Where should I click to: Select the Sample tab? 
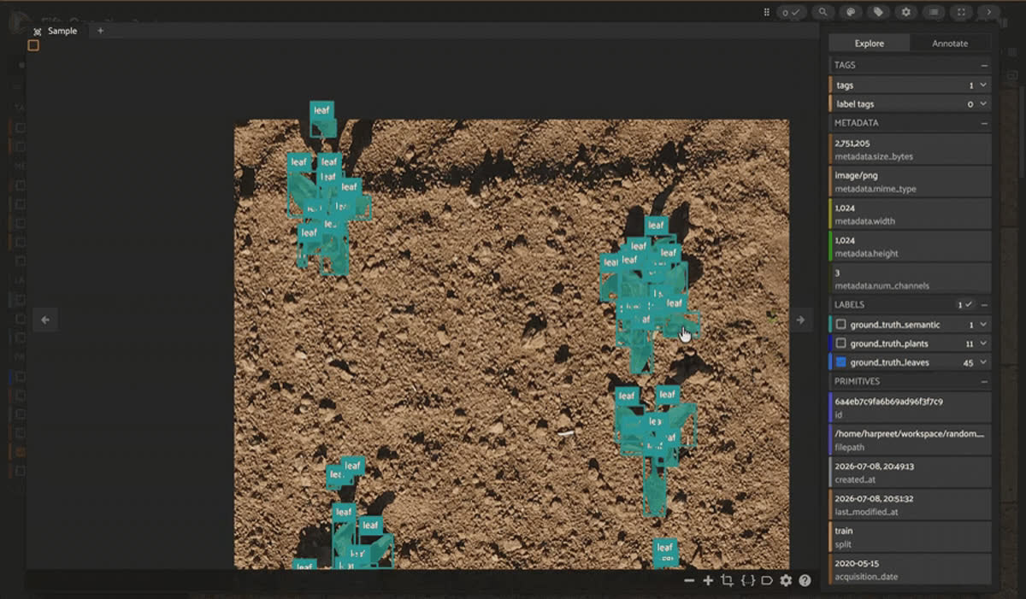56,31
